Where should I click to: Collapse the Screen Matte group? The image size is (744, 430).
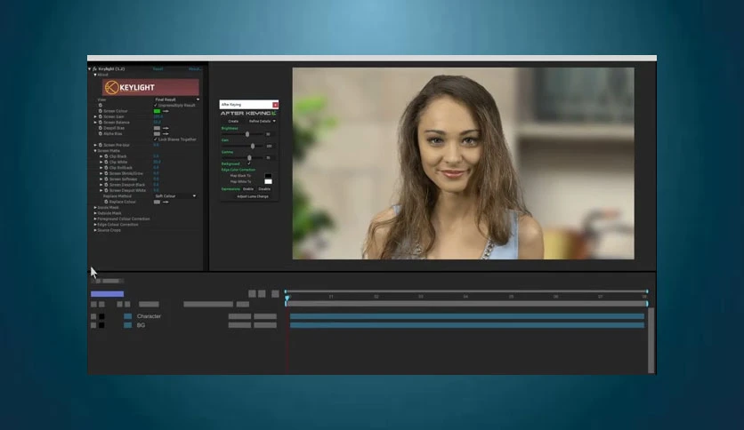point(95,151)
